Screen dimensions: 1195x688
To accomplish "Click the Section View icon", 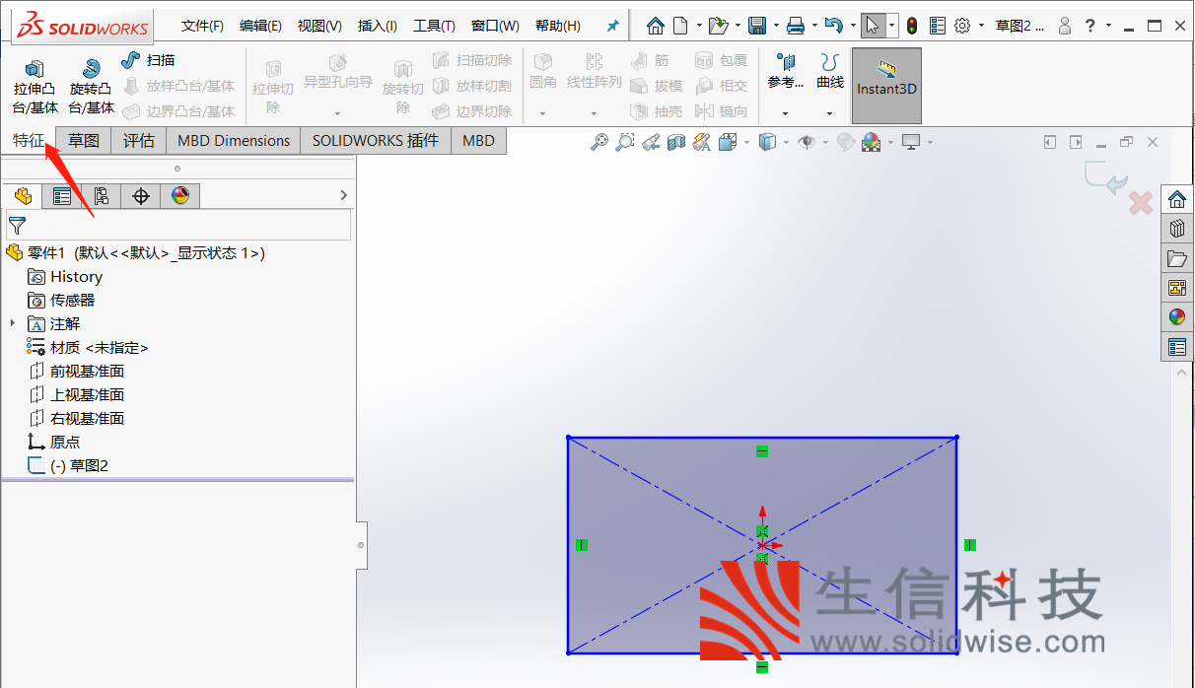I will [675, 142].
